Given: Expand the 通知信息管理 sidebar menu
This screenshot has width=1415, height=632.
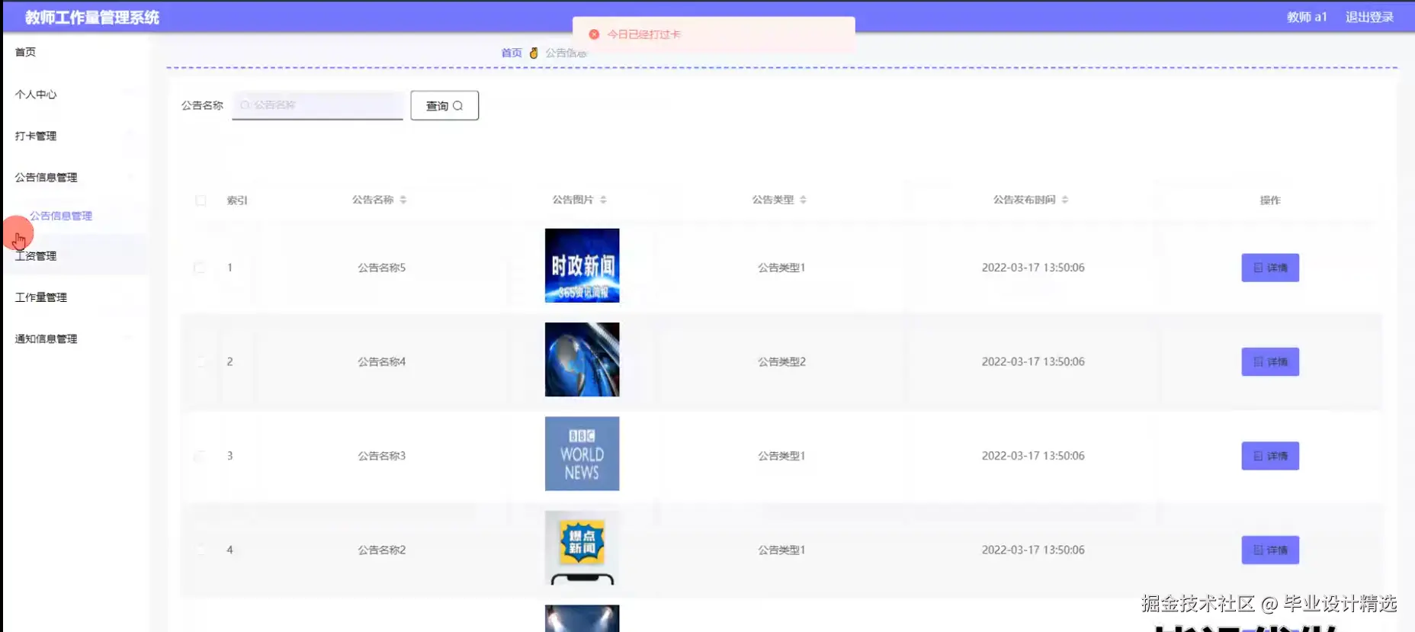Looking at the screenshot, I should [74, 339].
